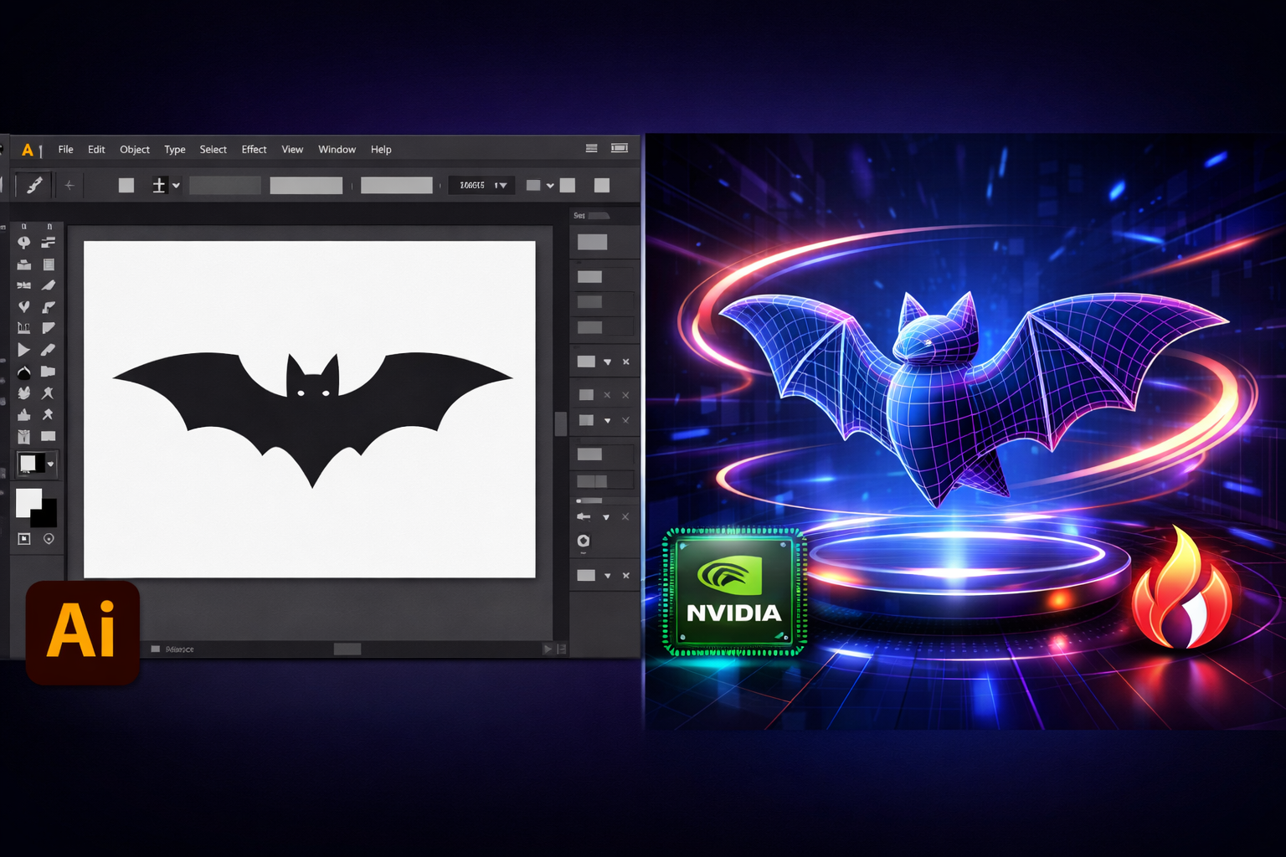Open the Select menu
The image size is (1286, 857).
pos(213,149)
